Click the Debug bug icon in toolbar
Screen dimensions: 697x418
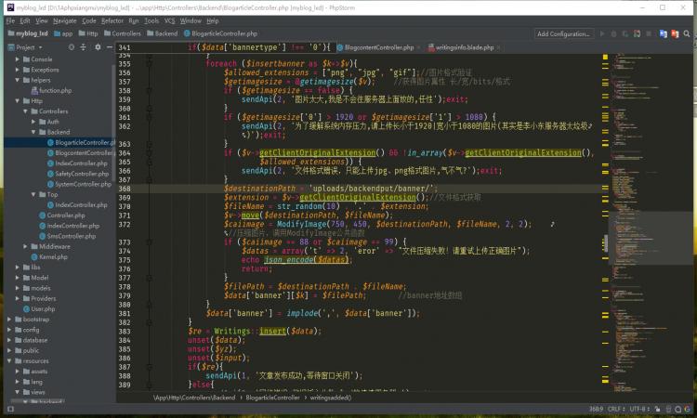(615, 33)
